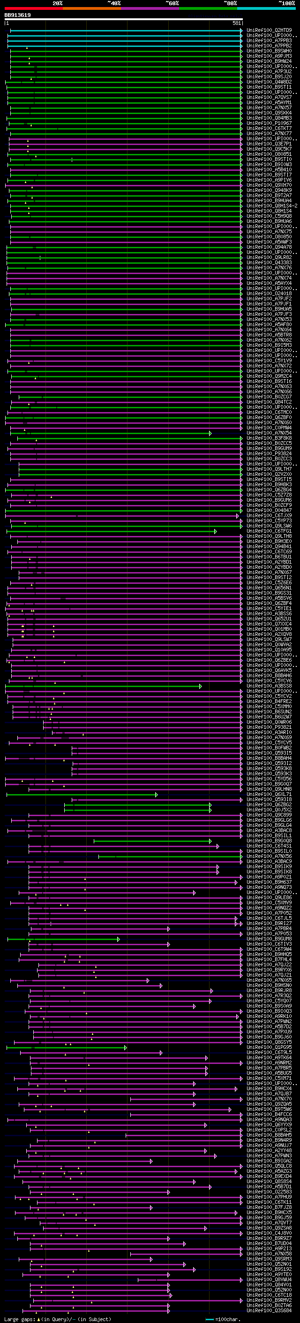Select the UniRef100_Q948K9 hit

pyautogui.click(x=269, y=191)
